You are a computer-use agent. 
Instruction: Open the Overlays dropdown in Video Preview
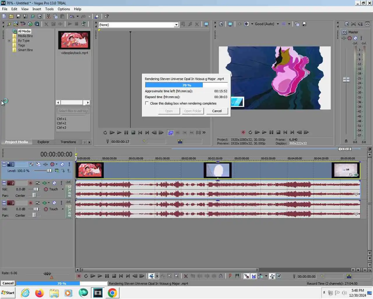(x=289, y=24)
